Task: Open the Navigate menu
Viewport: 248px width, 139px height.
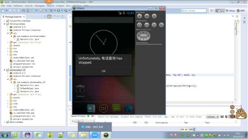Action: [x=40, y=6]
